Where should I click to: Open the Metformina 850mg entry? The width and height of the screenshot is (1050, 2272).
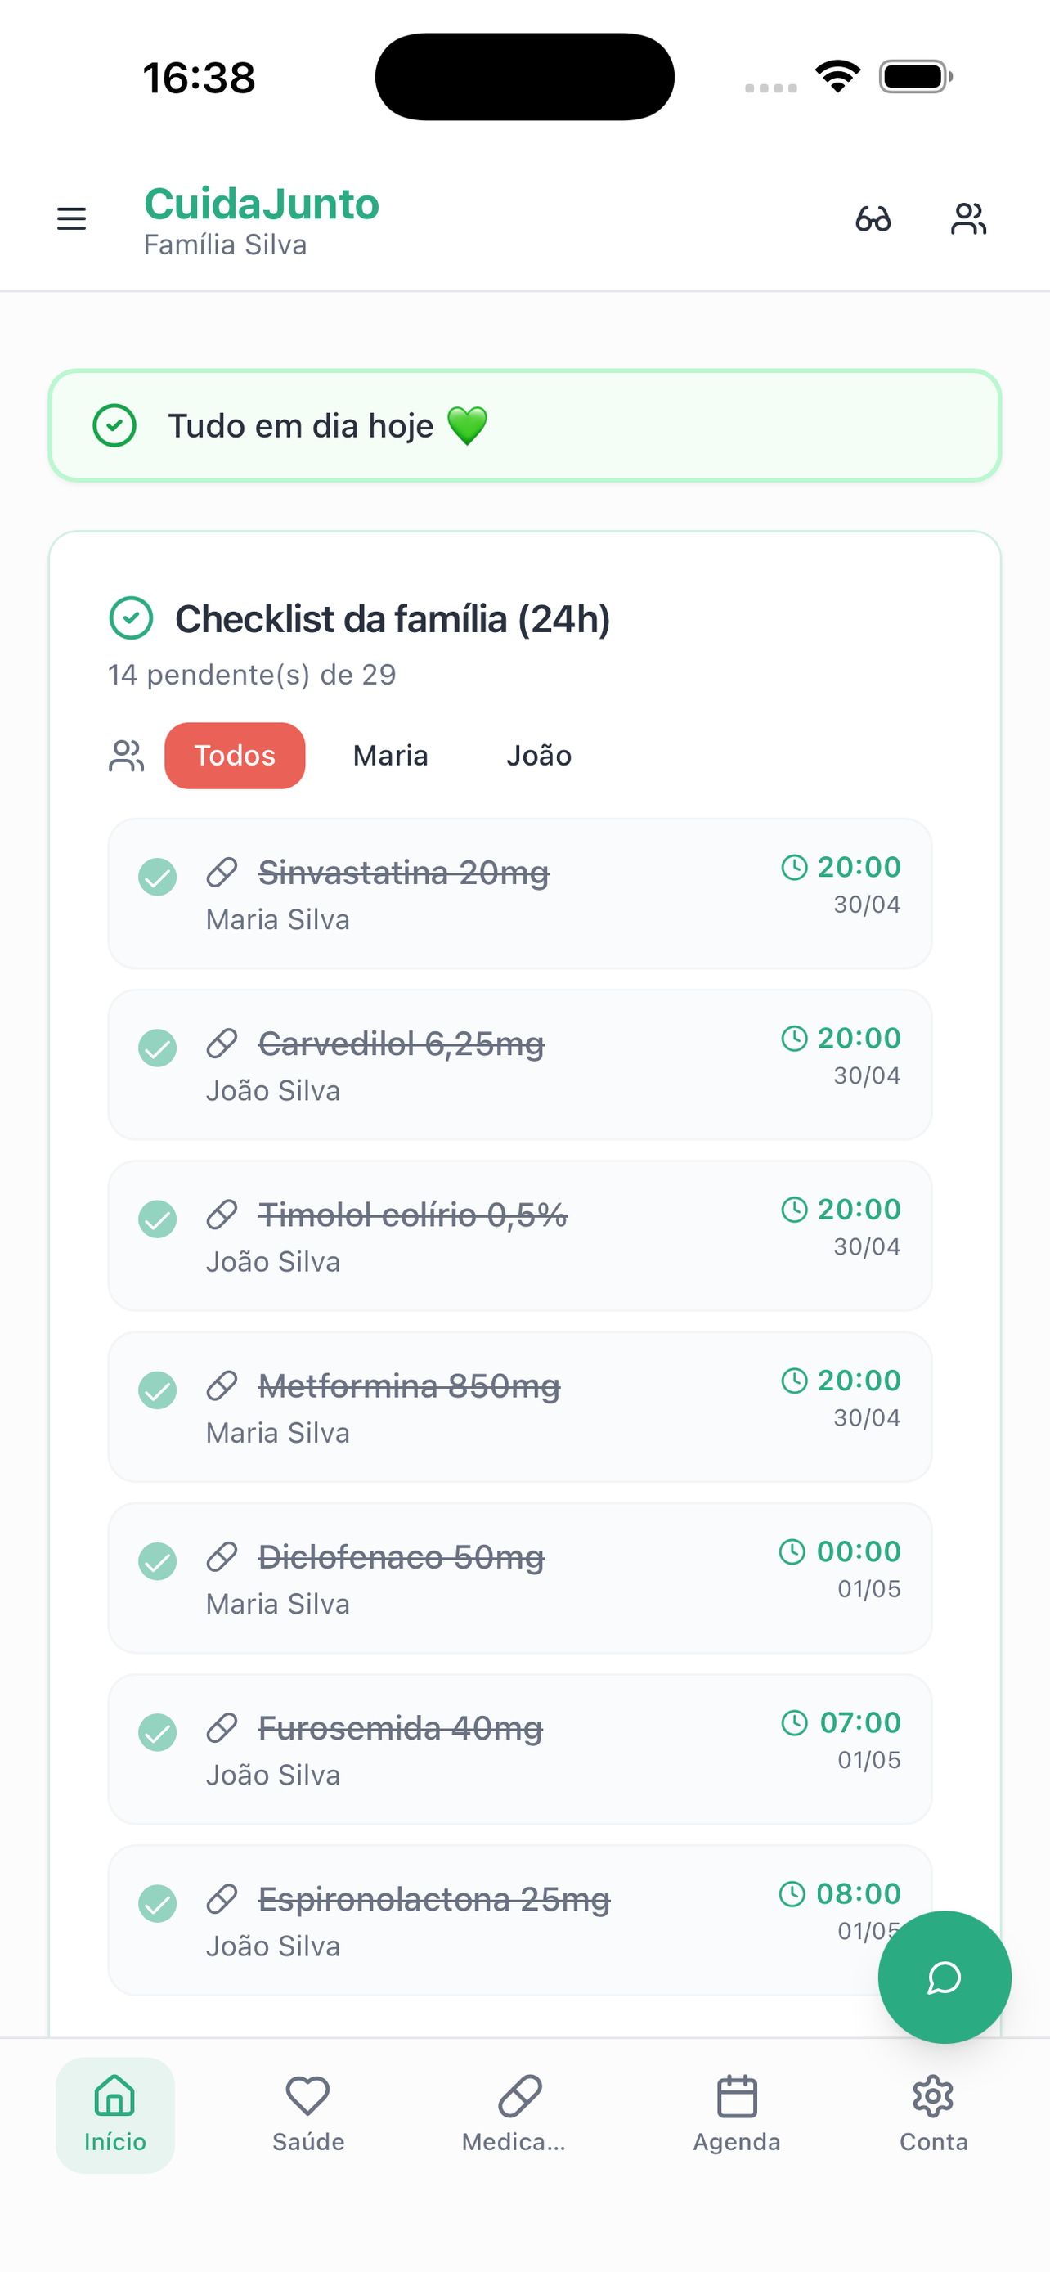519,1407
